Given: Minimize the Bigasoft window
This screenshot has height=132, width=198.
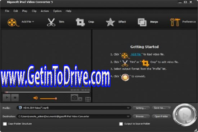Looking at the screenshot, I should pos(180,2).
